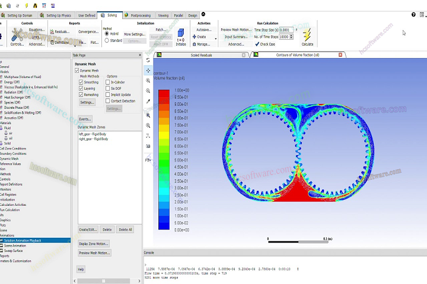Screen dimensions: 427x284
Task: Click the set view axes icon
Action: (148, 135)
